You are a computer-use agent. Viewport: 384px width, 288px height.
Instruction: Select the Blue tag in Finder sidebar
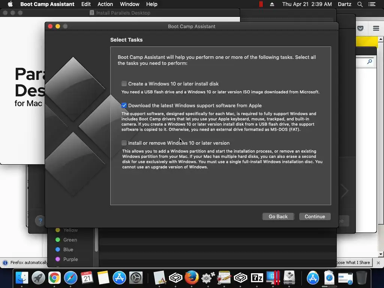[64, 249]
